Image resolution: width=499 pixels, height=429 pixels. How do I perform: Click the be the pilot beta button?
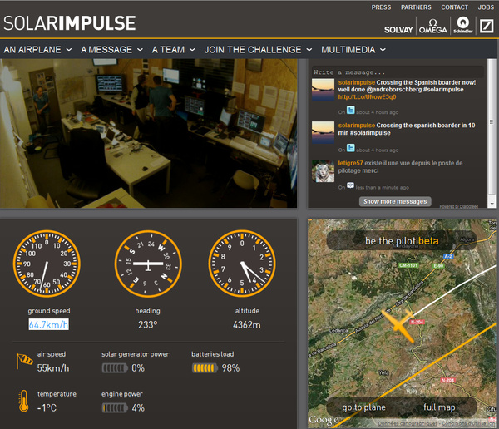coord(402,241)
